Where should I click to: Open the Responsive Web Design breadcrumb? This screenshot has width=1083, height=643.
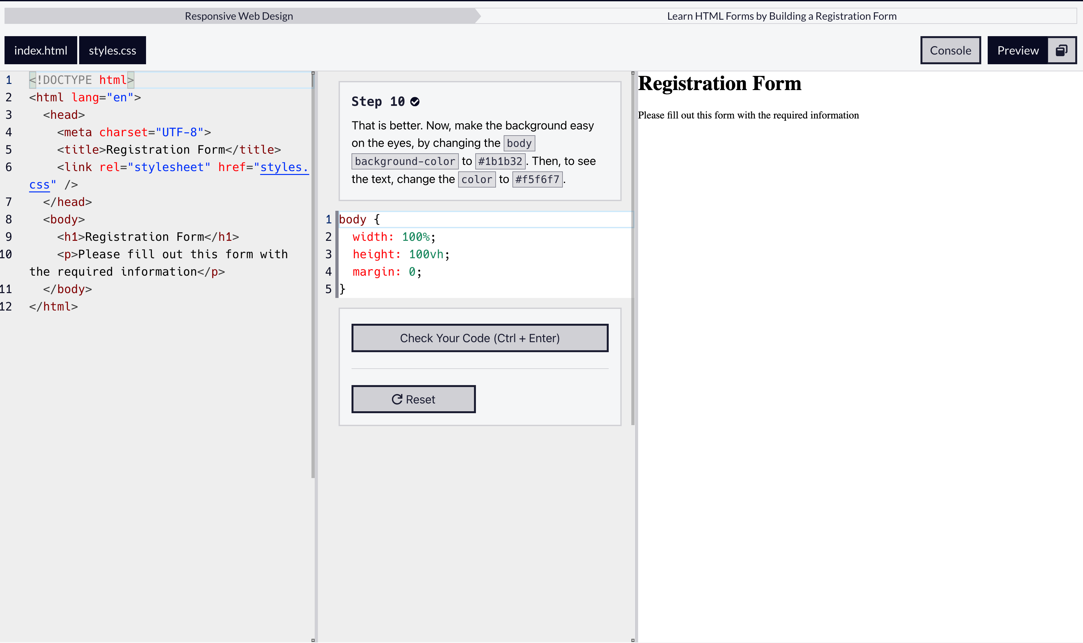239,16
